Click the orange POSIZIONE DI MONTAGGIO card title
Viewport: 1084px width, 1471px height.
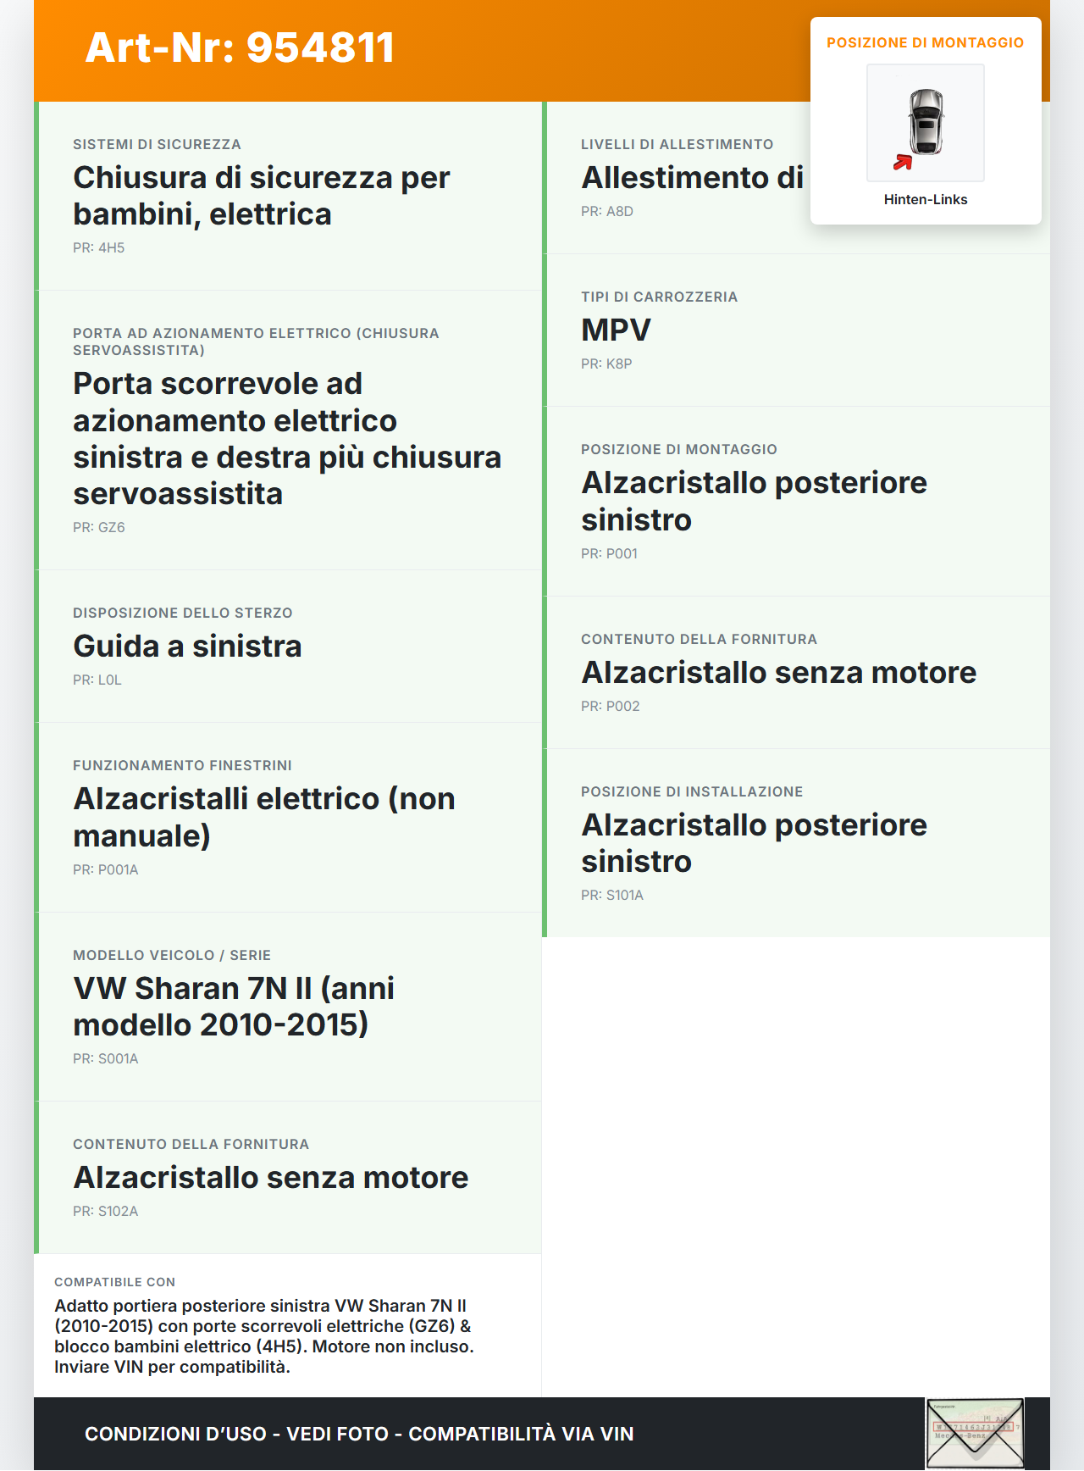(x=925, y=43)
